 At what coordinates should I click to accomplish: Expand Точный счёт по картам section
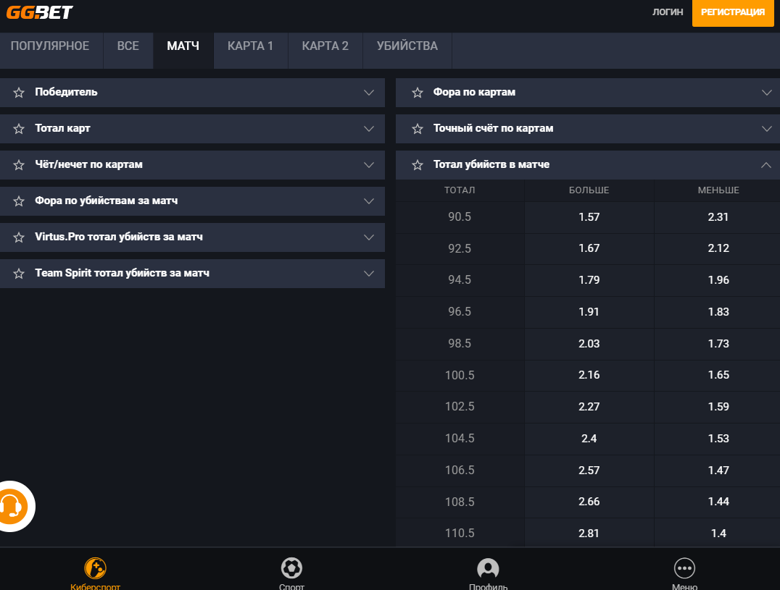(x=766, y=129)
